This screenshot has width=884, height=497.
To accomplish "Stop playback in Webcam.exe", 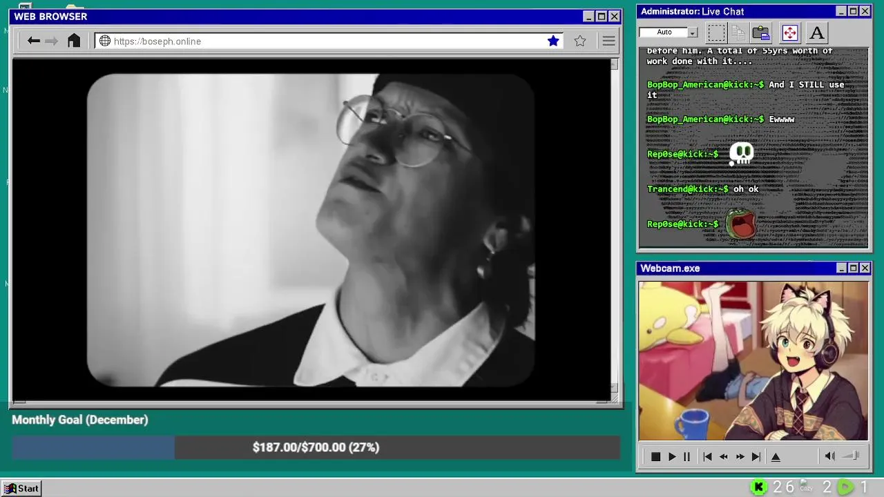I will pyautogui.click(x=655, y=456).
